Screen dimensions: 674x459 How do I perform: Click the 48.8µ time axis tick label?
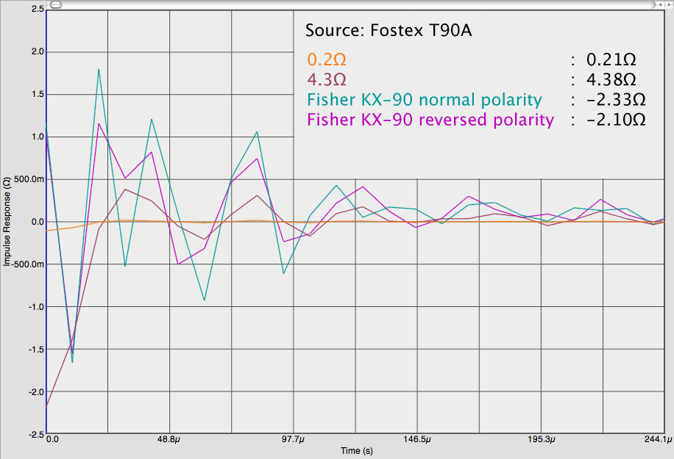169,440
